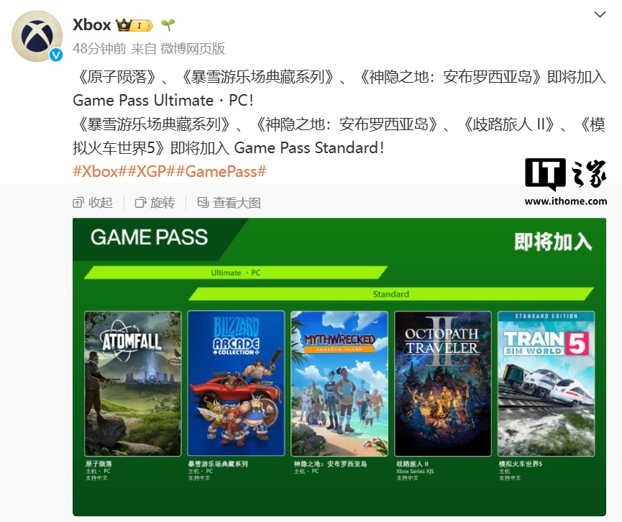Click the blue verified badge on avatar
The height and width of the screenshot is (522, 622).
[56, 55]
